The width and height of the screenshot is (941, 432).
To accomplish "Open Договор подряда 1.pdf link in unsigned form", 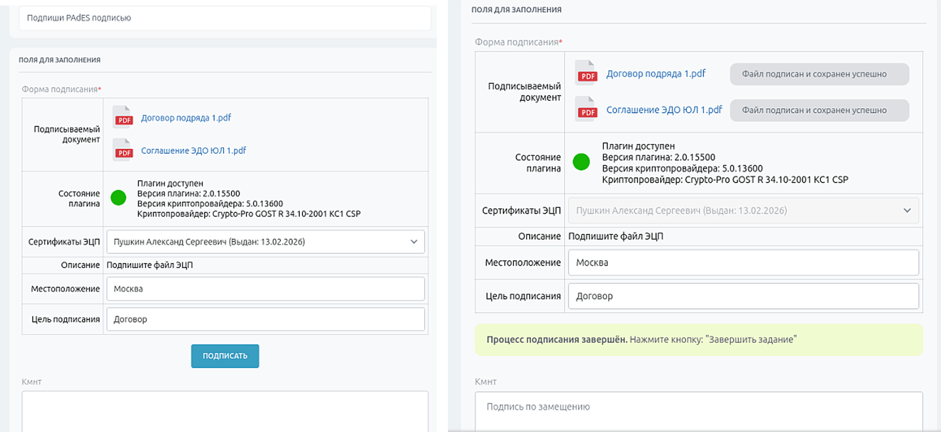I will point(186,118).
